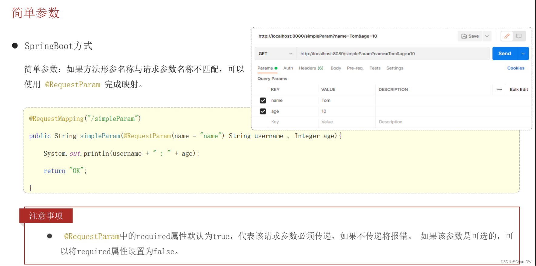Click the KEY column header

(x=275, y=89)
